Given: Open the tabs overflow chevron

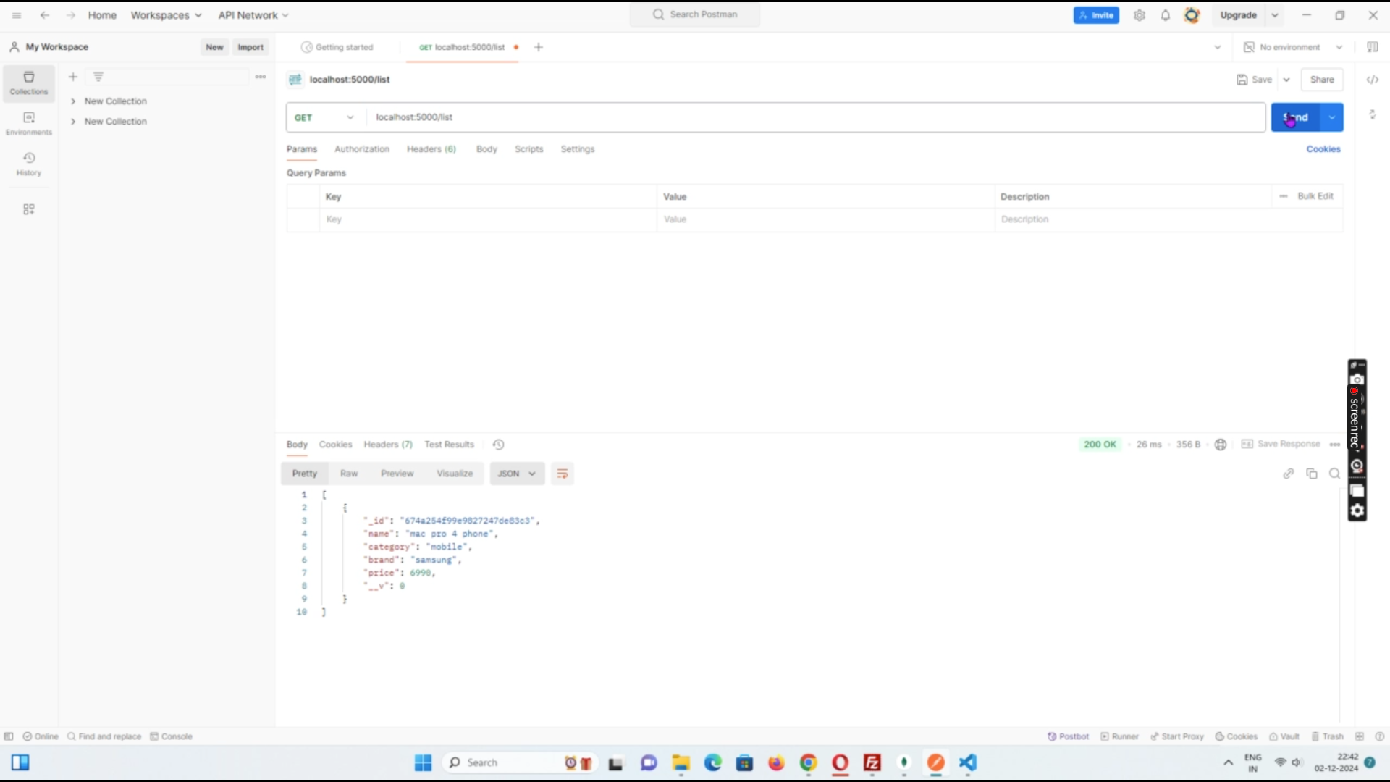Looking at the screenshot, I should 1218,47.
